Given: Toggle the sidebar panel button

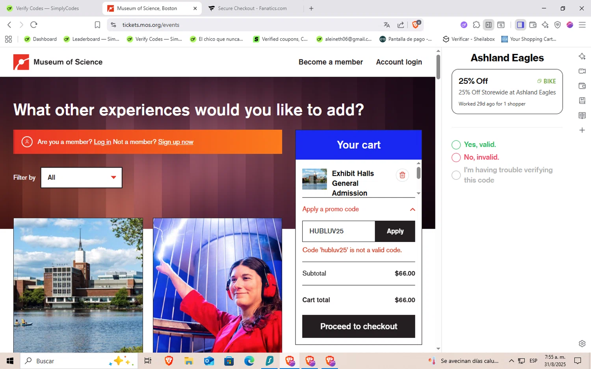Looking at the screenshot, I should (x=520, y=25).
